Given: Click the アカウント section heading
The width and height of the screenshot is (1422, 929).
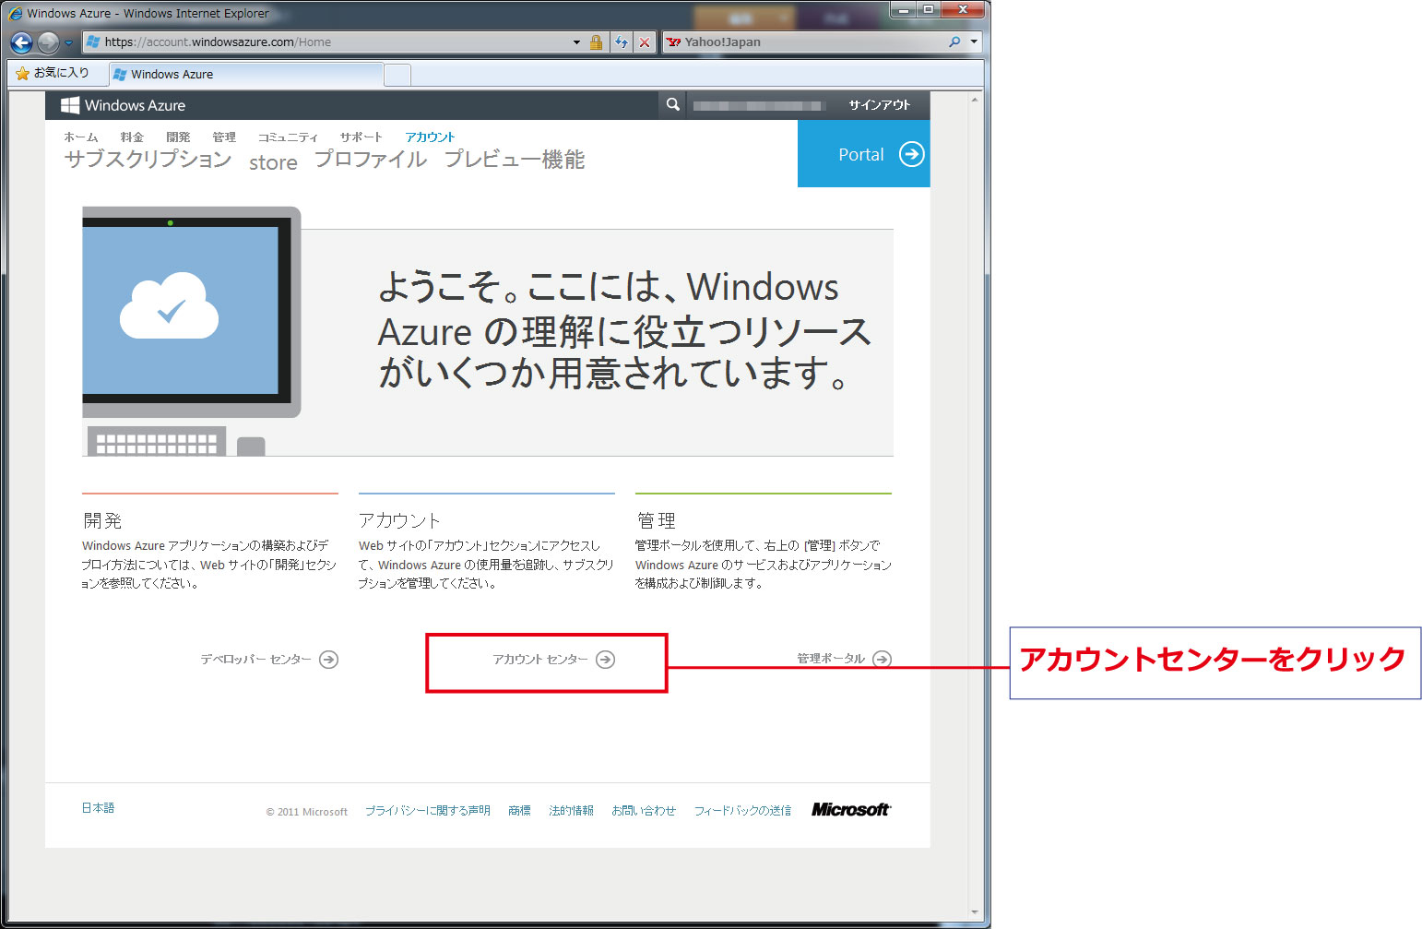Looking at the screenshot, I should (399, 520).
